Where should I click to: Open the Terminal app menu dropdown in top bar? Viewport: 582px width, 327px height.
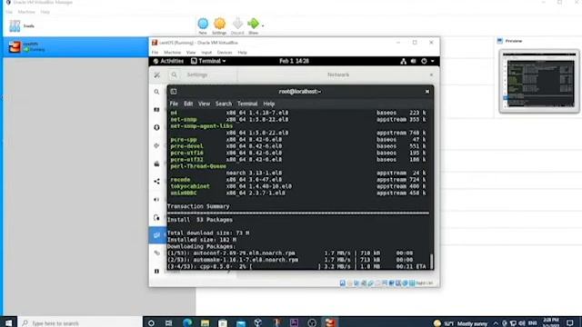(x=208, y=61)
